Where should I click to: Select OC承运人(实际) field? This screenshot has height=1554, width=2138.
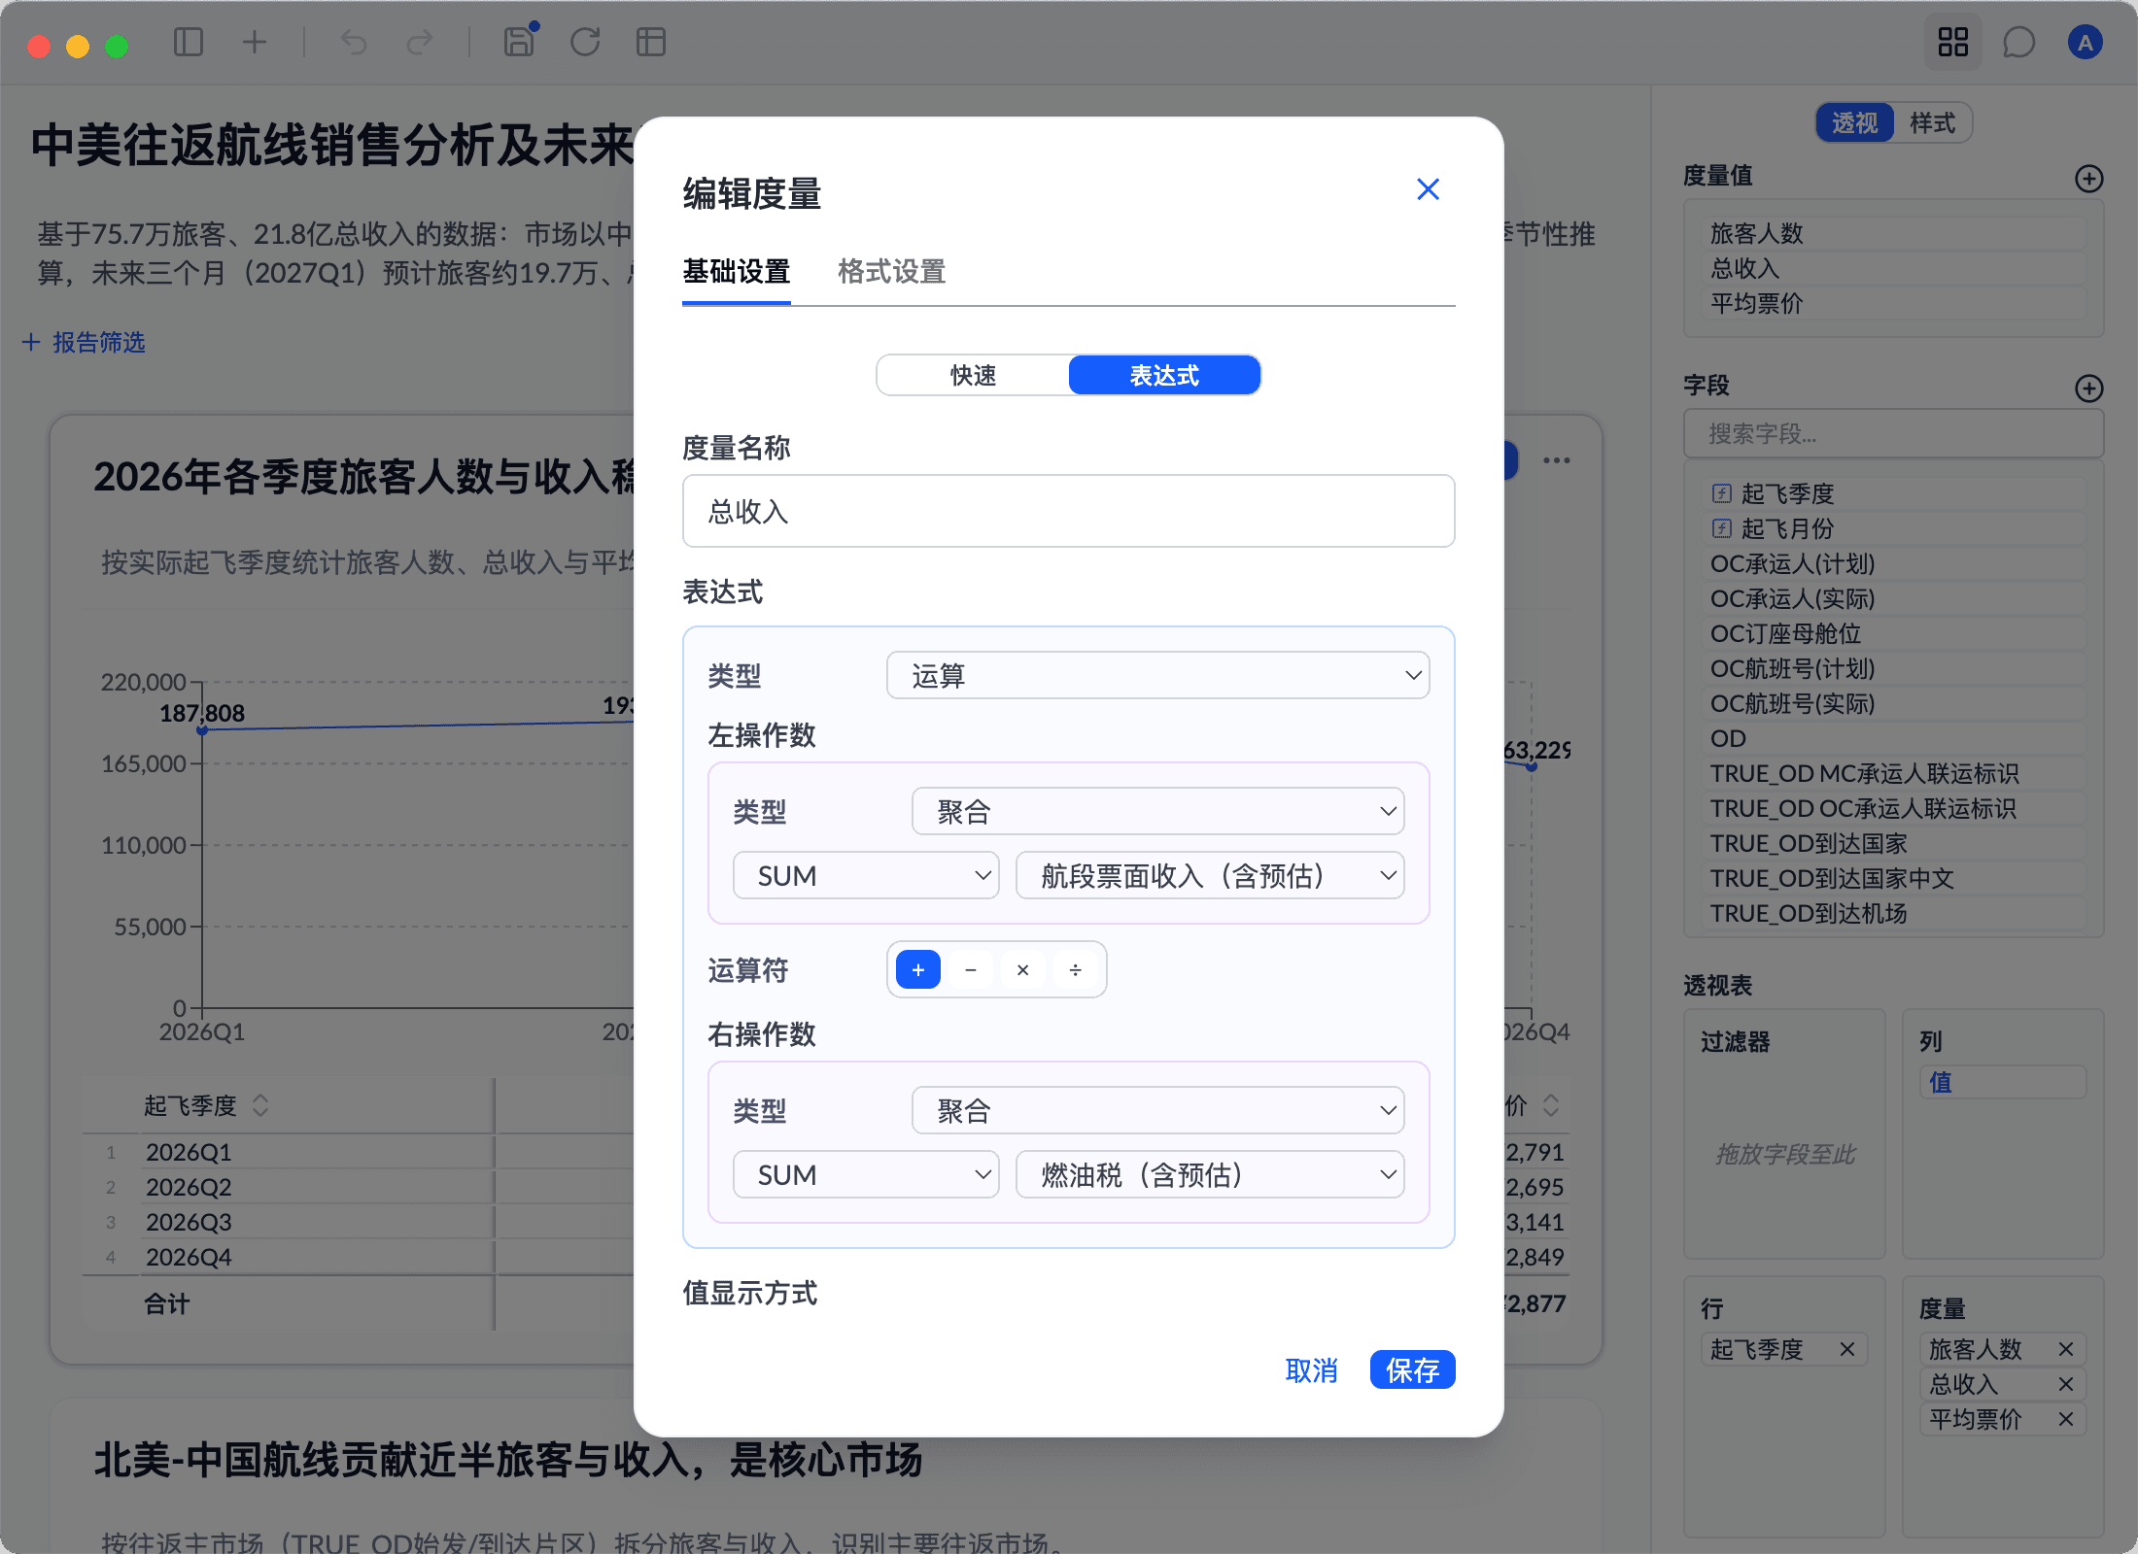(1893, 598)
